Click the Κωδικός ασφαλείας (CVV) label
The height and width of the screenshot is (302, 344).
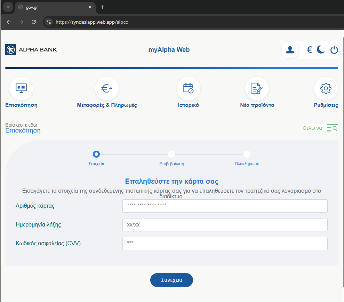point(48,244)
